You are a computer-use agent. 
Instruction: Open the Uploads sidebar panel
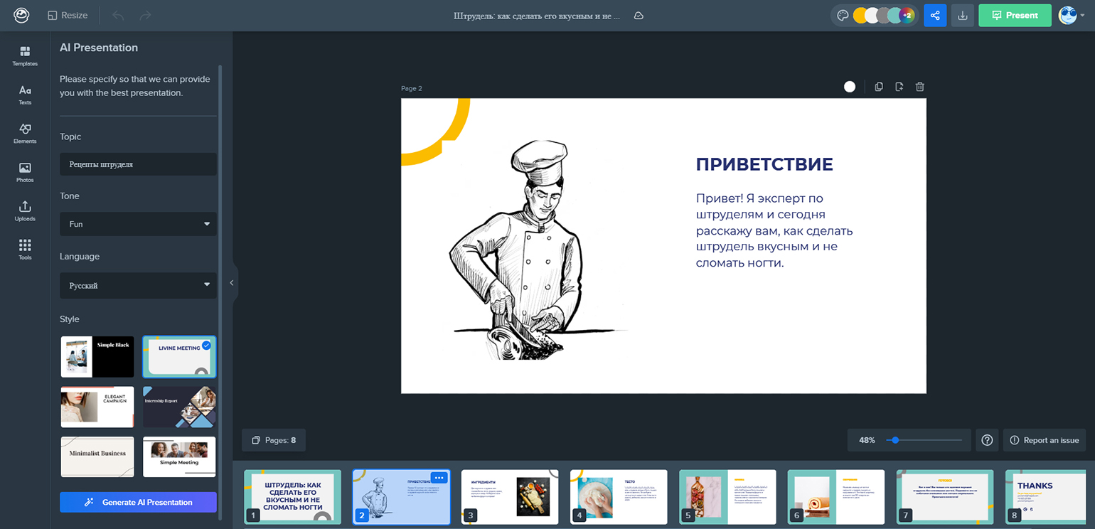coord(25,211)
